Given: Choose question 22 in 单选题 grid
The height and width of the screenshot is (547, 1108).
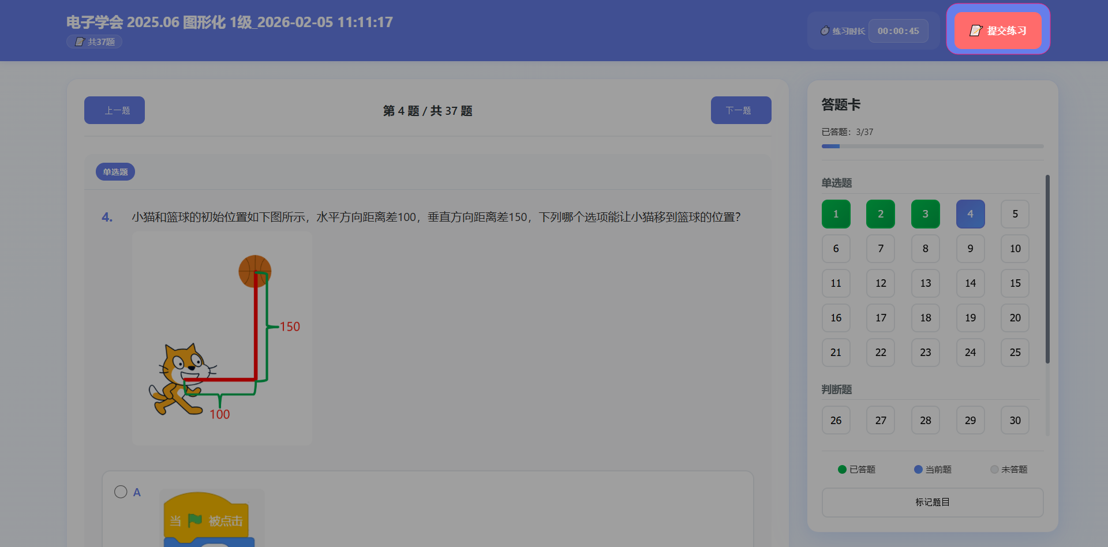Looking at the screenshot, I should 881,353.
